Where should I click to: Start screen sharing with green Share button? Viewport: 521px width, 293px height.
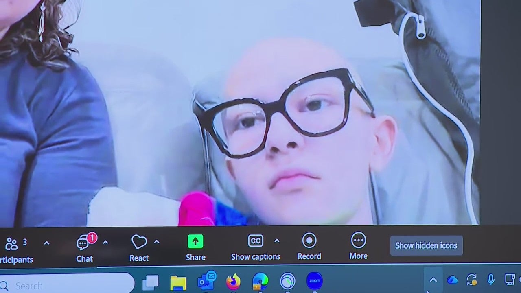coord(195,242)
